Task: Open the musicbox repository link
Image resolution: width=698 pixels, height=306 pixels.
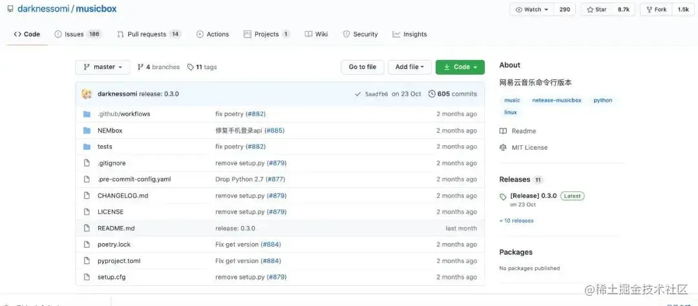Action: [96, 9]
